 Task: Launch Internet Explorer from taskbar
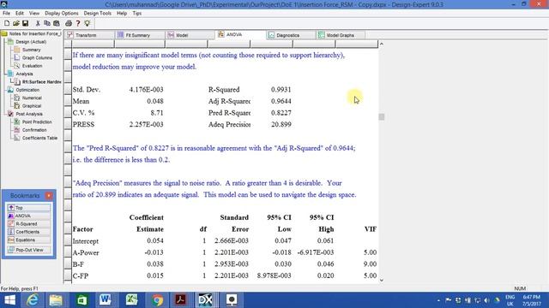pyautogui.click(x=33, y=300)
